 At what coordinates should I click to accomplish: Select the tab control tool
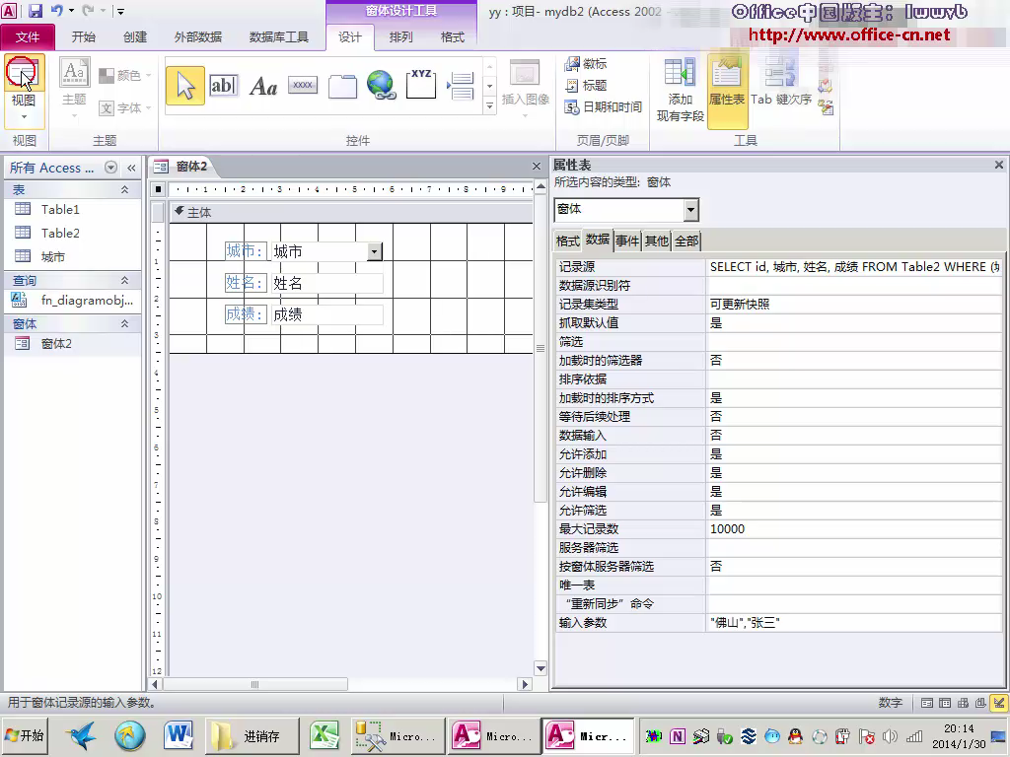click(x=342, y=86)
